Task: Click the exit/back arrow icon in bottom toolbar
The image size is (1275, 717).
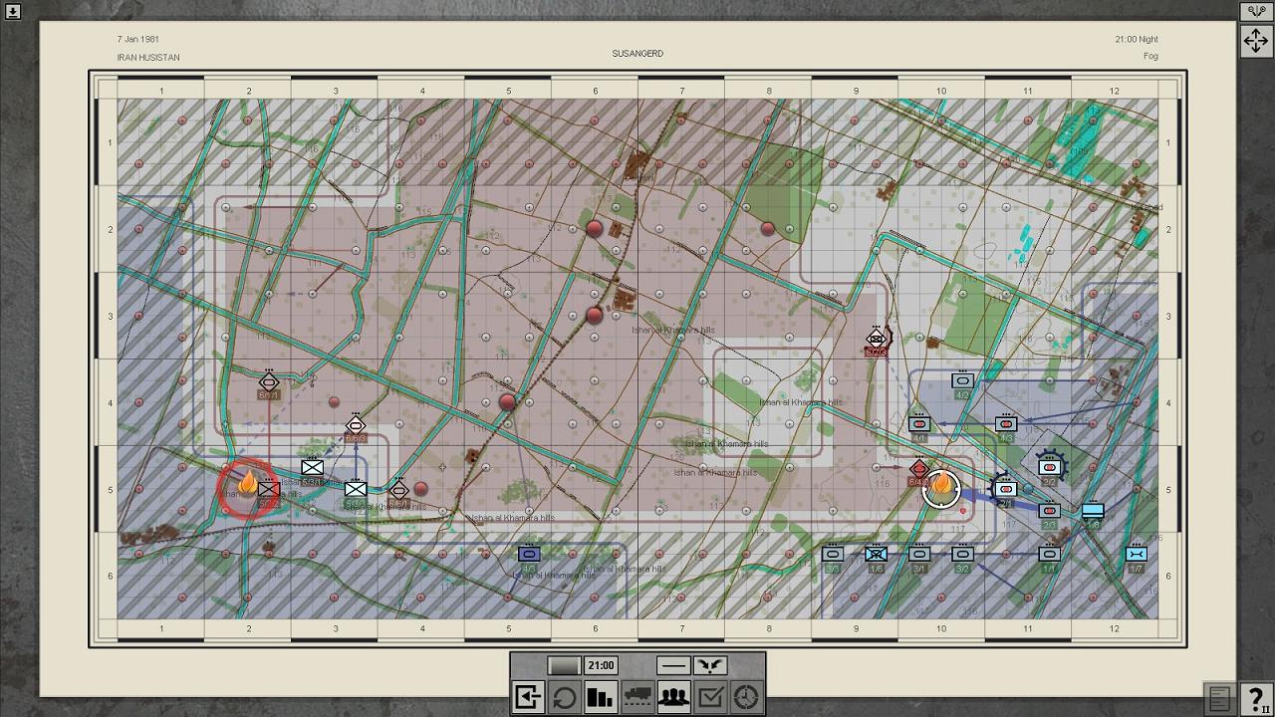Action: (528, 697)
